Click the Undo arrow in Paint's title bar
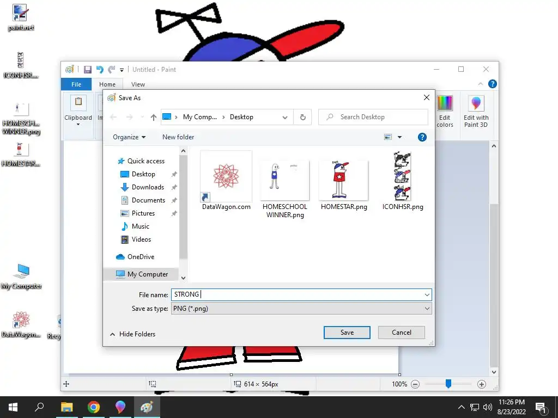558x418 pixels. tap(100, 70)
